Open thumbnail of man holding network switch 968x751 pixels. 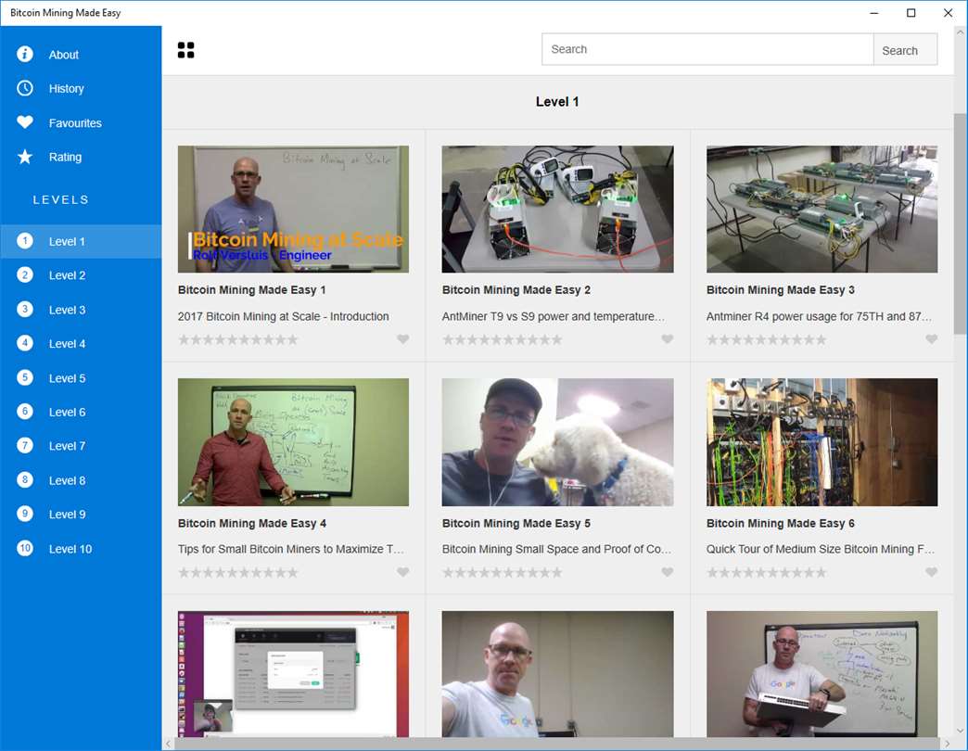click(822, 674)
